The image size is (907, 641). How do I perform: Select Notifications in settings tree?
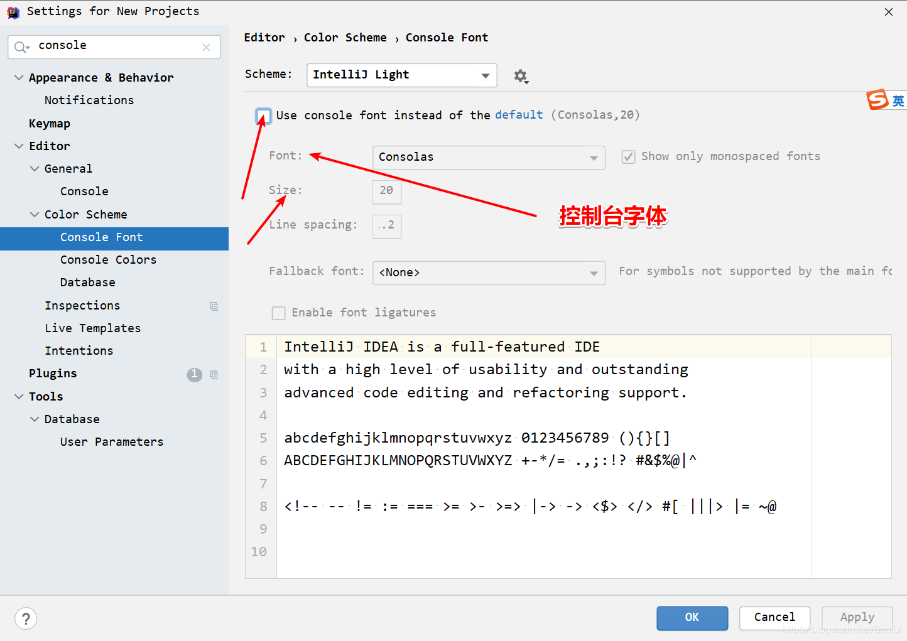pyautogui.click(x=89, y=100)
